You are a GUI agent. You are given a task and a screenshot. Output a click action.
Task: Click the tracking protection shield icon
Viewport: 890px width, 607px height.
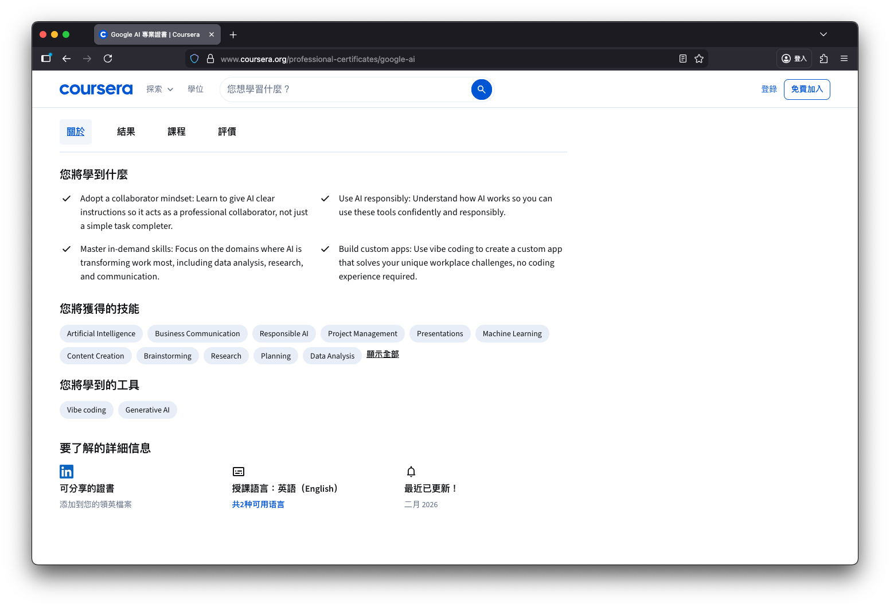(194, 59)
